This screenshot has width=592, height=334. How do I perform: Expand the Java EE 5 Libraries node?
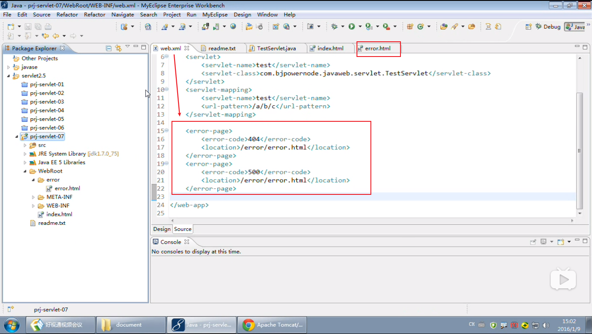(x=25, y=163)
